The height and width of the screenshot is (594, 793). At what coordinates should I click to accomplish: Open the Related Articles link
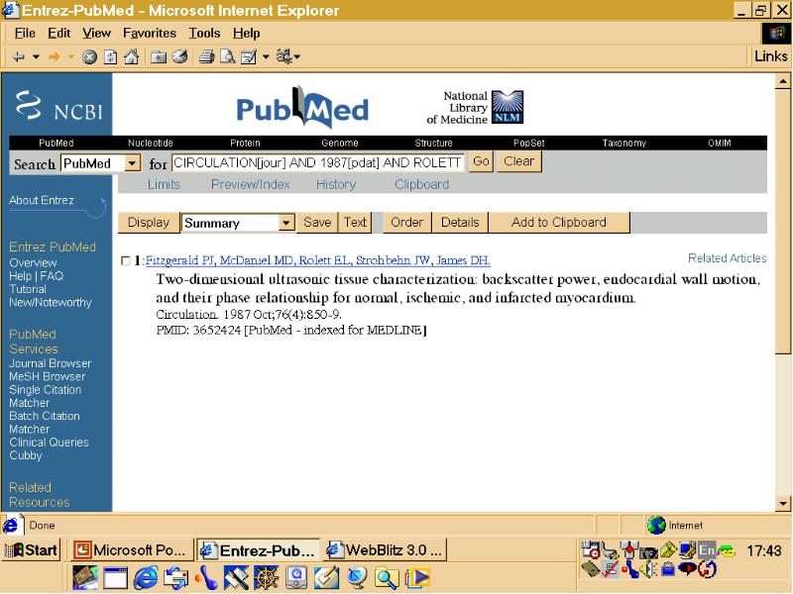(x=728, y=258)
